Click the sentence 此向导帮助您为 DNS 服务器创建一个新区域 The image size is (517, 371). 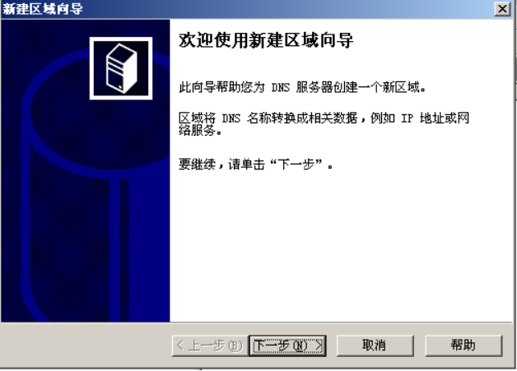(302, 87)
